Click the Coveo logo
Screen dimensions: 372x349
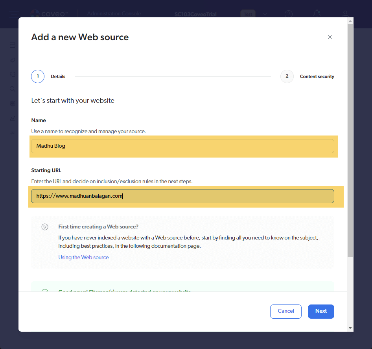[x=49, y=14]
